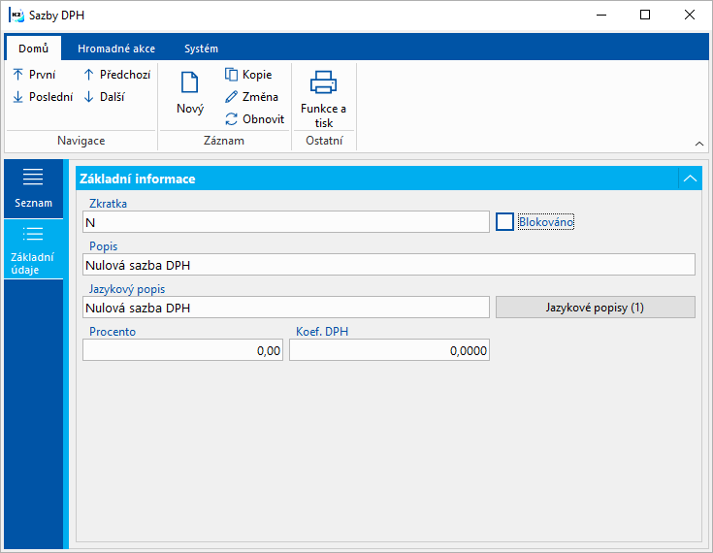This screenshot has height=553, width=713.
Task: Click the Procento value field
Action: [182, 350]
